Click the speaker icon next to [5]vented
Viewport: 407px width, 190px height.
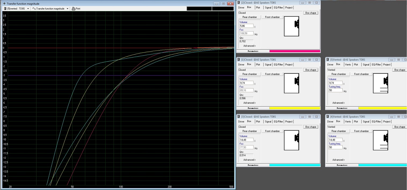[5, 9]
